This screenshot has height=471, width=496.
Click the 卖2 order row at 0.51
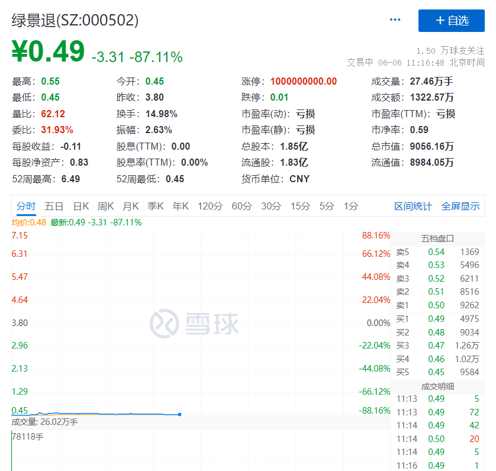[437, 292]
